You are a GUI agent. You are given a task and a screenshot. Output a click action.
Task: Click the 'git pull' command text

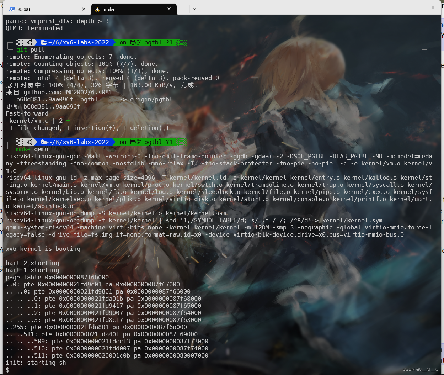31,49
